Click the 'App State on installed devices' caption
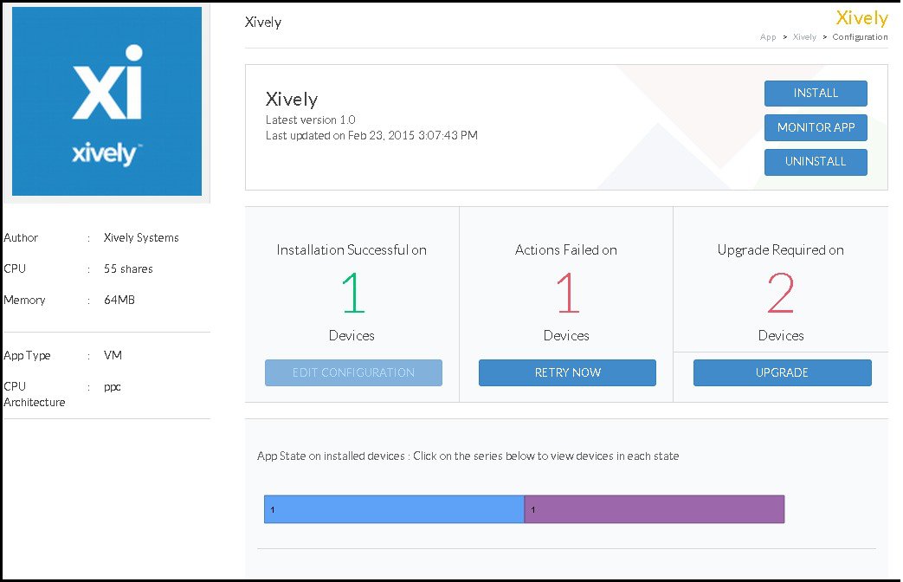 [x=468, y=456]
